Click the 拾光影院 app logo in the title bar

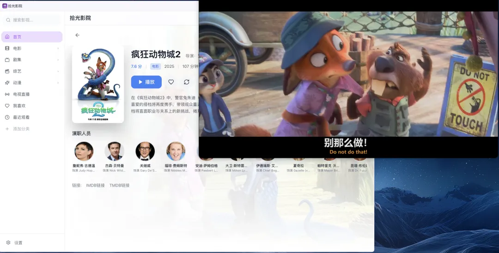click(x=5, y=6)
